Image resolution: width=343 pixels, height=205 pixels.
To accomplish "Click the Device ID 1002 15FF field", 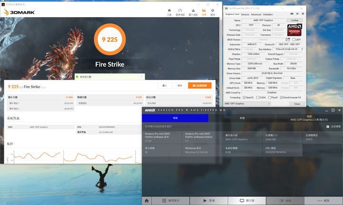I will [289, 44].
